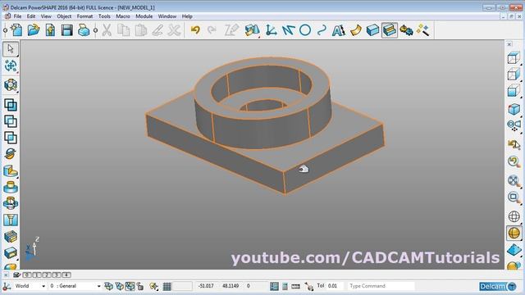Click the paste icon

[x=140, y=30]
